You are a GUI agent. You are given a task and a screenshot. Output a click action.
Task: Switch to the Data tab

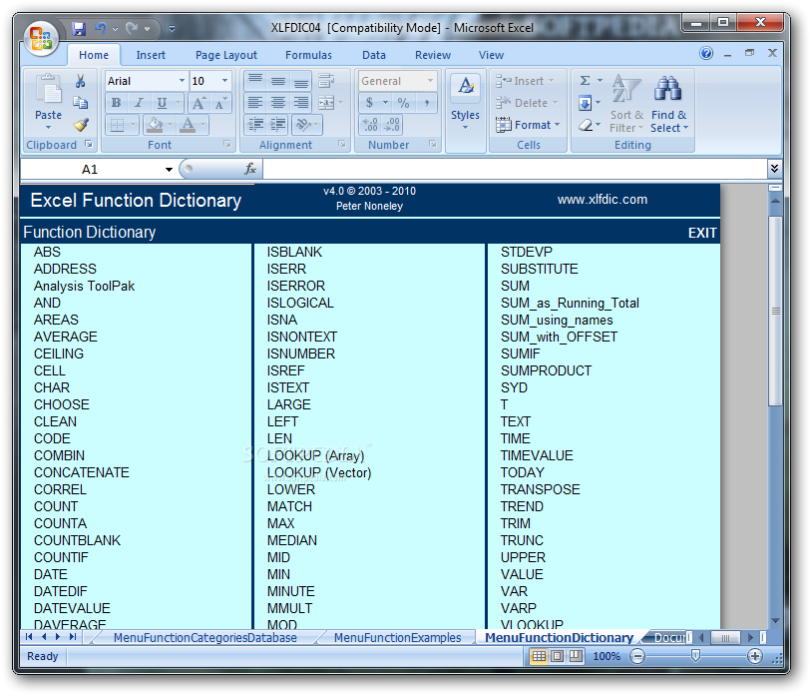pos(373,55)
